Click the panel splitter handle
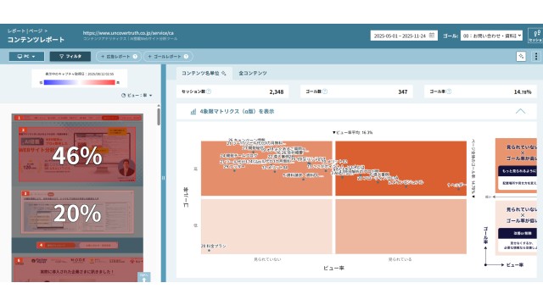 click(x=164, y=178)
